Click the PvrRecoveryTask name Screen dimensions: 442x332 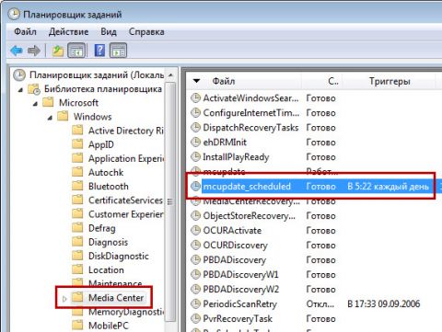238,319
